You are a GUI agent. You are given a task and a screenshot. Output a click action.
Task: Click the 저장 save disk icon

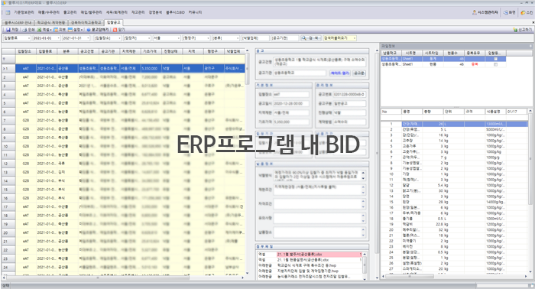(8, 30)
